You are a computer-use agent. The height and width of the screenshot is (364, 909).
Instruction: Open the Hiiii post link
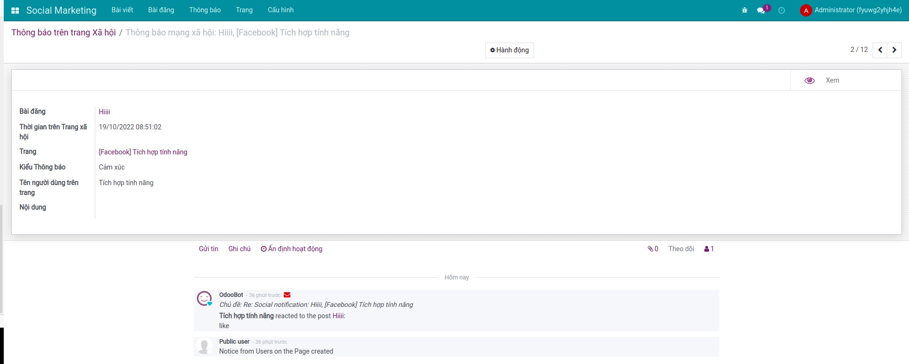tap(104, 112)
